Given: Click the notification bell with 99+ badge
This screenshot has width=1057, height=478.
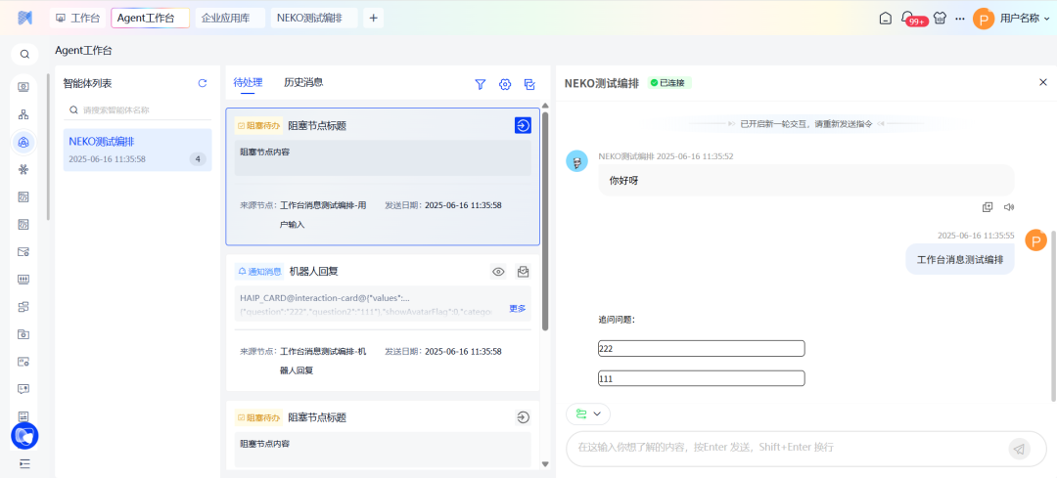Looking at the screenshot, I should point(907,18).
